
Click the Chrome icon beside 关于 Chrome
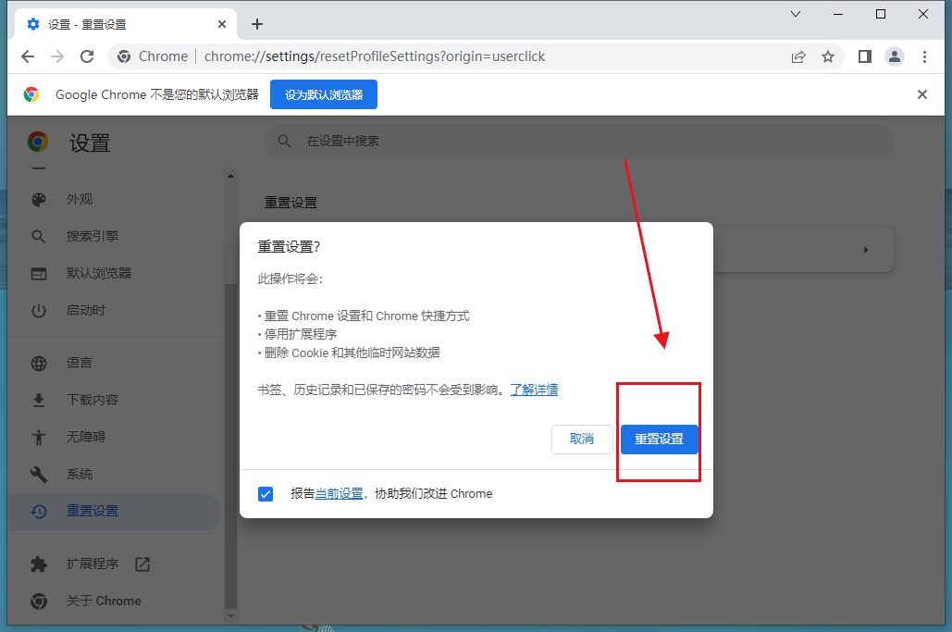coord(38,601)
